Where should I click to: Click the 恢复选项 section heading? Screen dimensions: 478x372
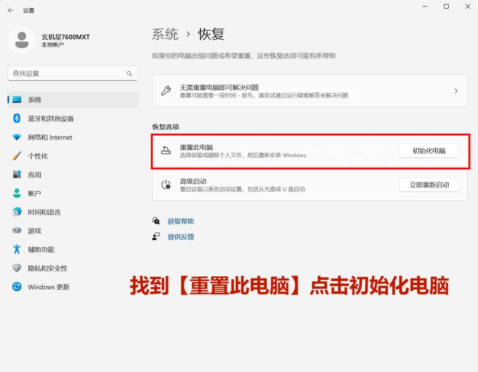[166, 127]
